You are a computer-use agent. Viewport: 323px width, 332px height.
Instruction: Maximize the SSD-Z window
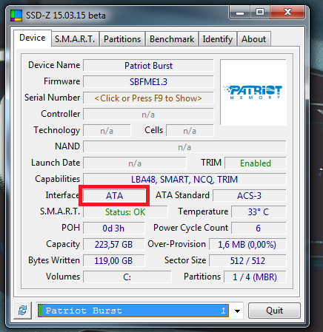pos(260,12)
